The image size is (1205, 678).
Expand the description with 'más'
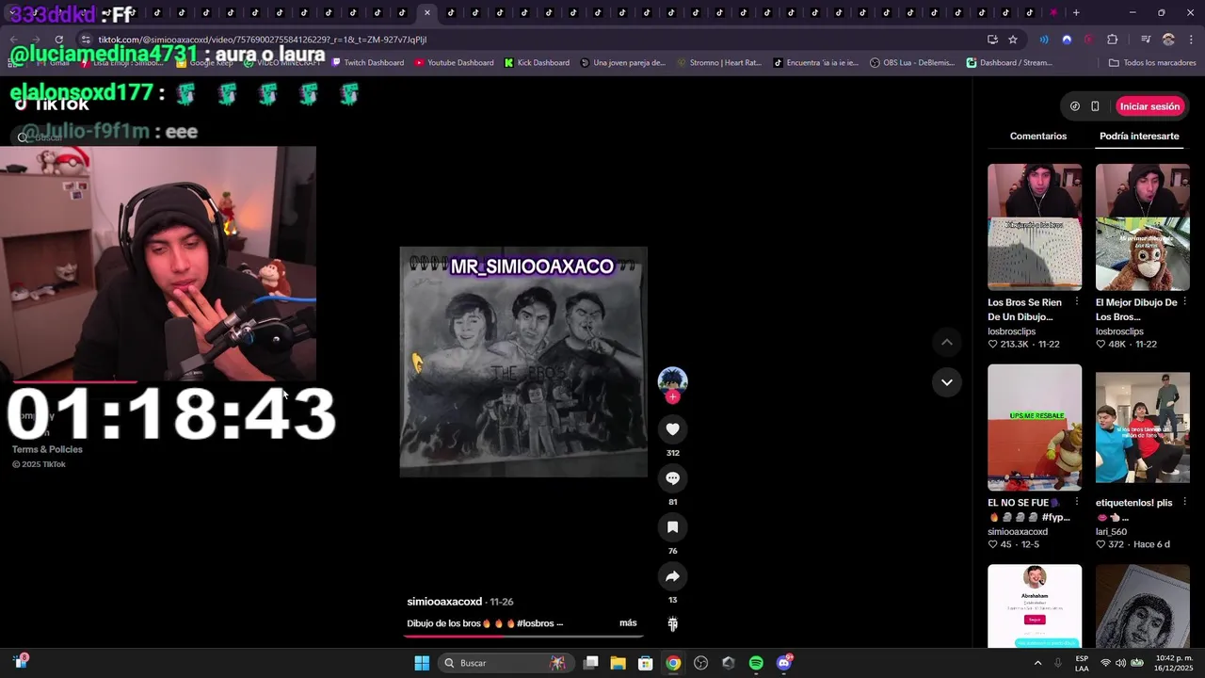628,623
